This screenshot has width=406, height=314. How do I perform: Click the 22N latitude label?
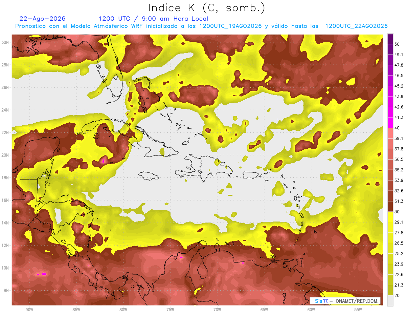tap(5, 132)
